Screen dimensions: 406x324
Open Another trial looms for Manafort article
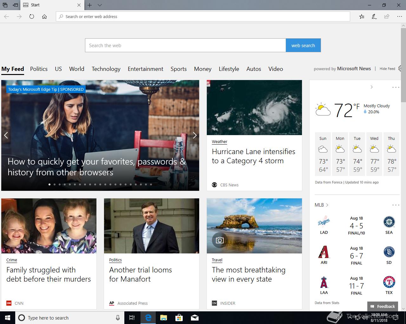click(141, 274)
